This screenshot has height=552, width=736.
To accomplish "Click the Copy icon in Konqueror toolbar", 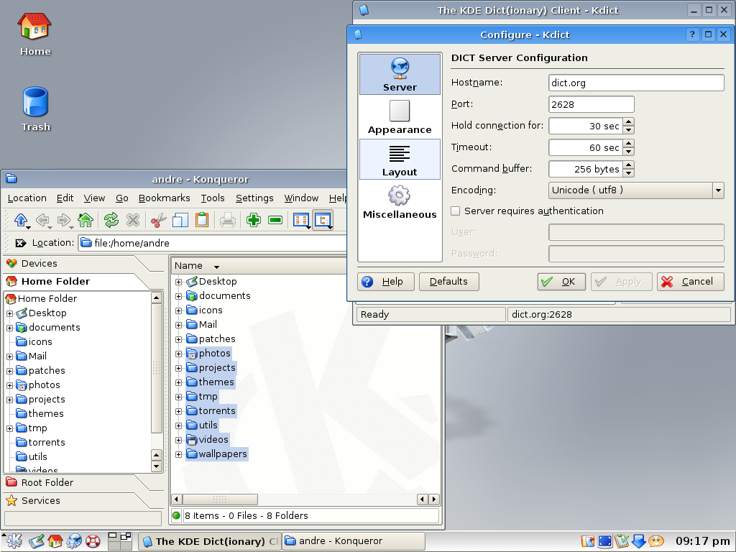I will (180, 220).
